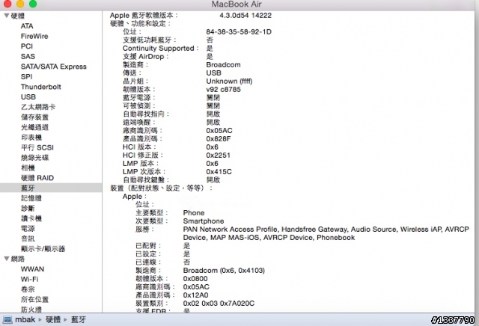Click product ID value 0x828F
This screenshot has height=326, width=479.
(218, 139)
